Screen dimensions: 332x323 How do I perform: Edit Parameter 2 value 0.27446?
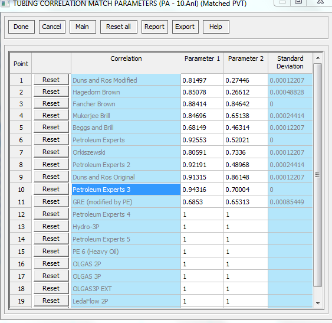pos(246,80)
